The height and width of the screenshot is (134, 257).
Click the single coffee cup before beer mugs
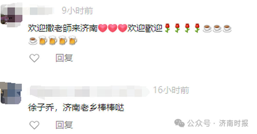[x=33, y=40]
